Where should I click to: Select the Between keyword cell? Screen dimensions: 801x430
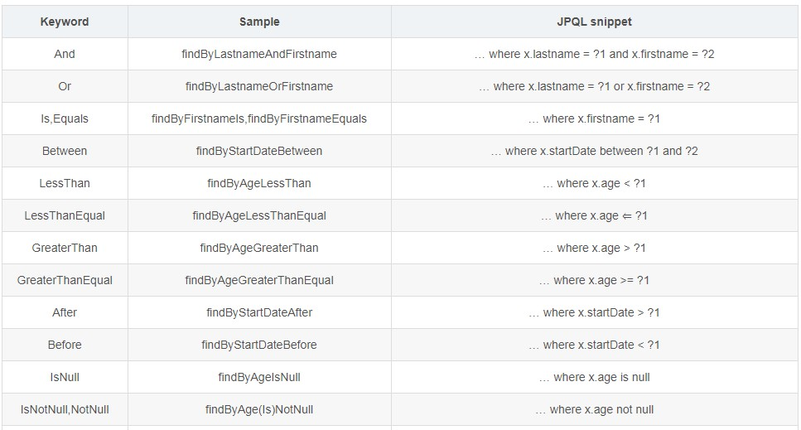coord(65,151)
